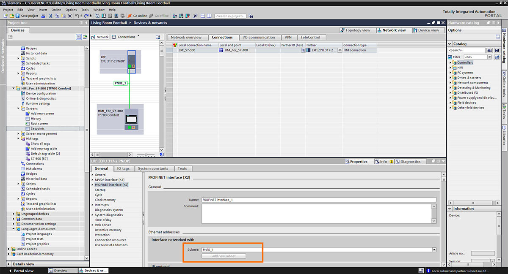Adjust the network view zoom slider
This screenshot has width=508, height=274.
[x=146, y=155]
